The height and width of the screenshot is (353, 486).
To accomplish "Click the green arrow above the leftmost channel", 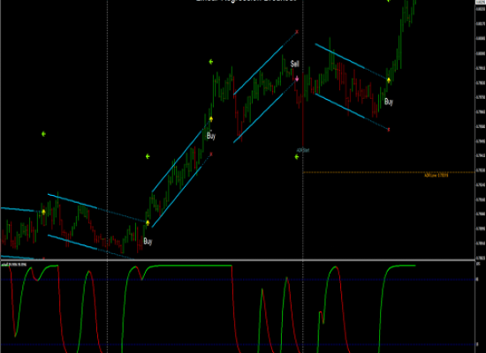I will pyautogui.click(x=43, y=134).
